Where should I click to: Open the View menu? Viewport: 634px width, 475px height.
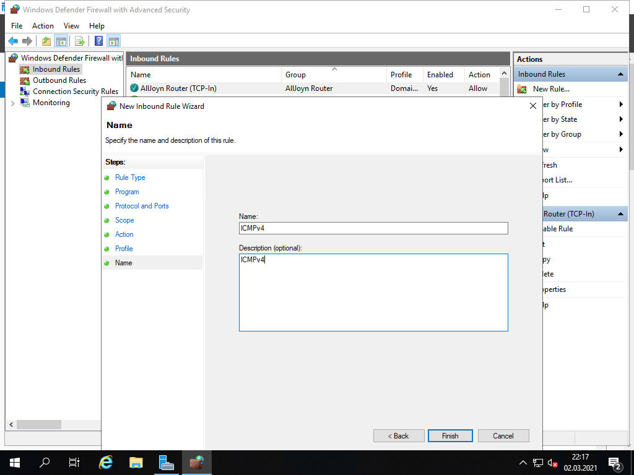click(71, 26)
